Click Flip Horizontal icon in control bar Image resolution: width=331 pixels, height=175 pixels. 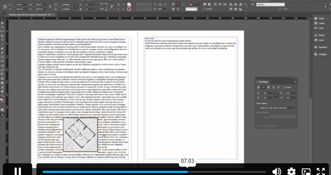102,9
